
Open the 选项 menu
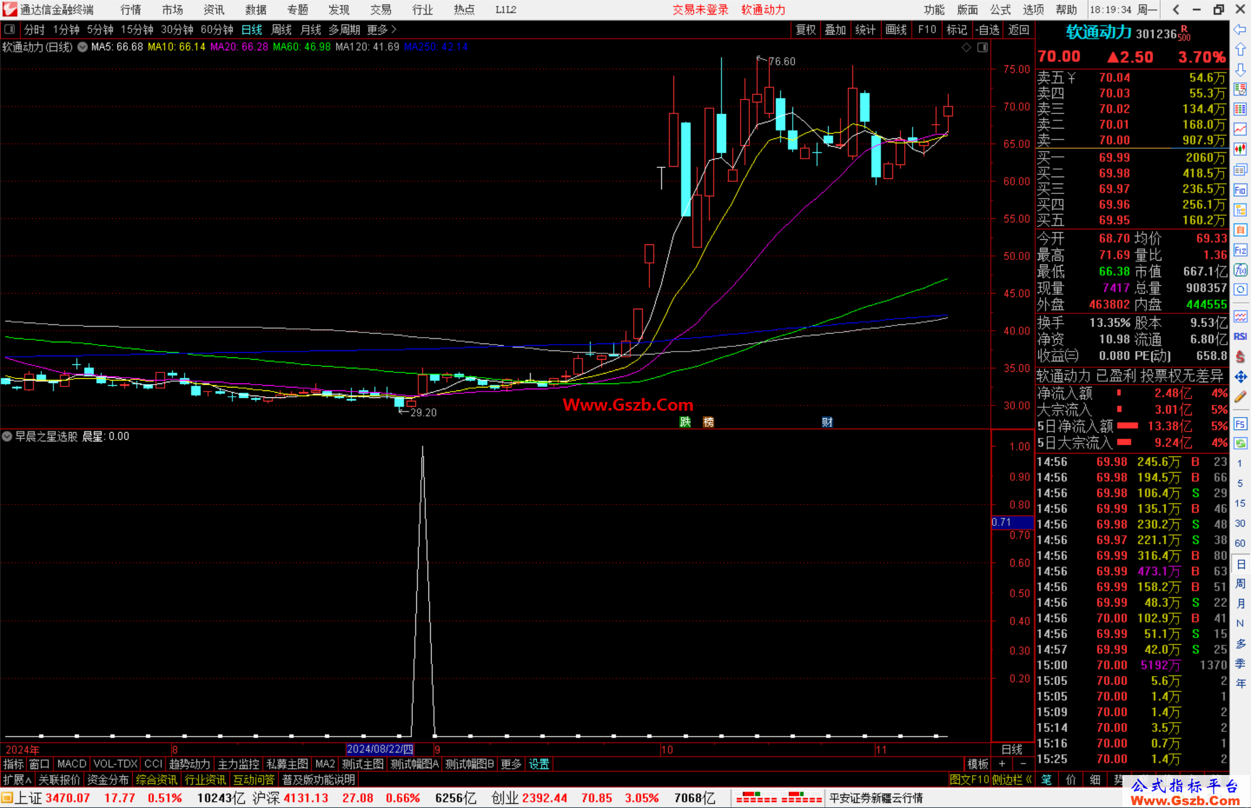[x=1034, y=10]
